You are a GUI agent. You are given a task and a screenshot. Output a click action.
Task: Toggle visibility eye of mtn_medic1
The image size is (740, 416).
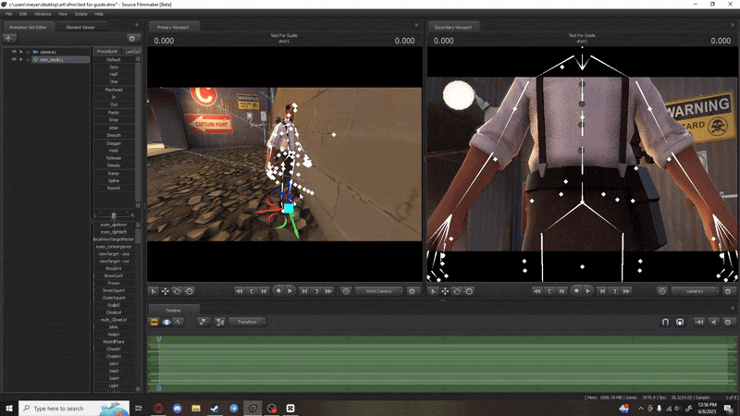(x=14, y=60)
